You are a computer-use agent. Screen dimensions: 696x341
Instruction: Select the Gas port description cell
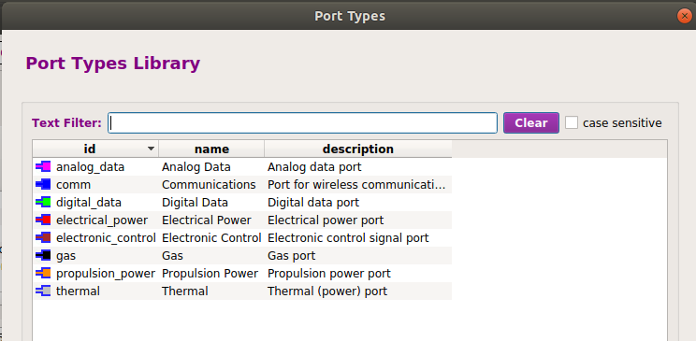[292, 255]
